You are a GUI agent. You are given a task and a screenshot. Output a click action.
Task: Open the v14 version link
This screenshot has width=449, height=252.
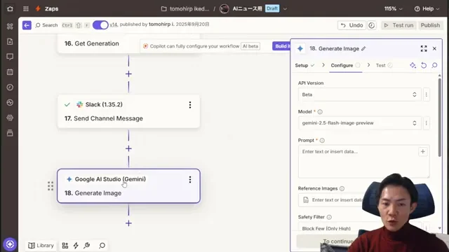click(114, 24)
